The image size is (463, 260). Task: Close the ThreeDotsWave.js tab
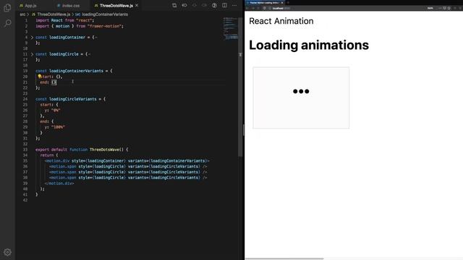pos(137,5)
